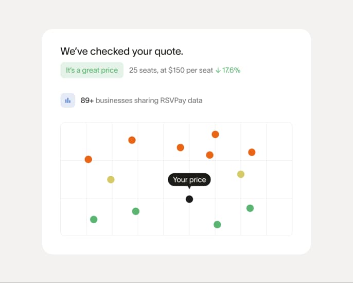
Task: Pick the lowest green dot on the chart
Action: 217,224
